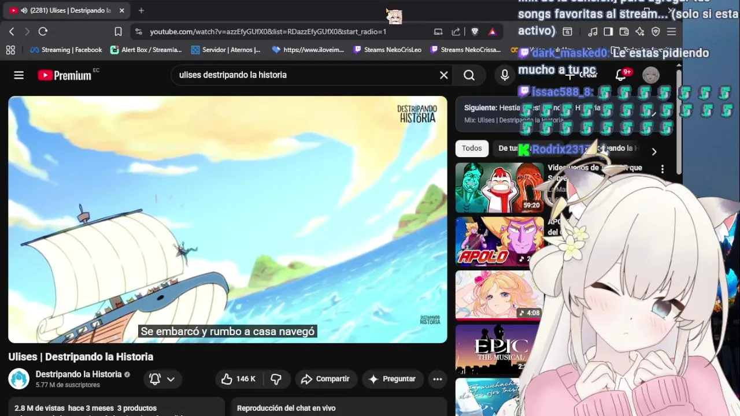
Task: Run search with the magnifier button
Action: point(469,75)
